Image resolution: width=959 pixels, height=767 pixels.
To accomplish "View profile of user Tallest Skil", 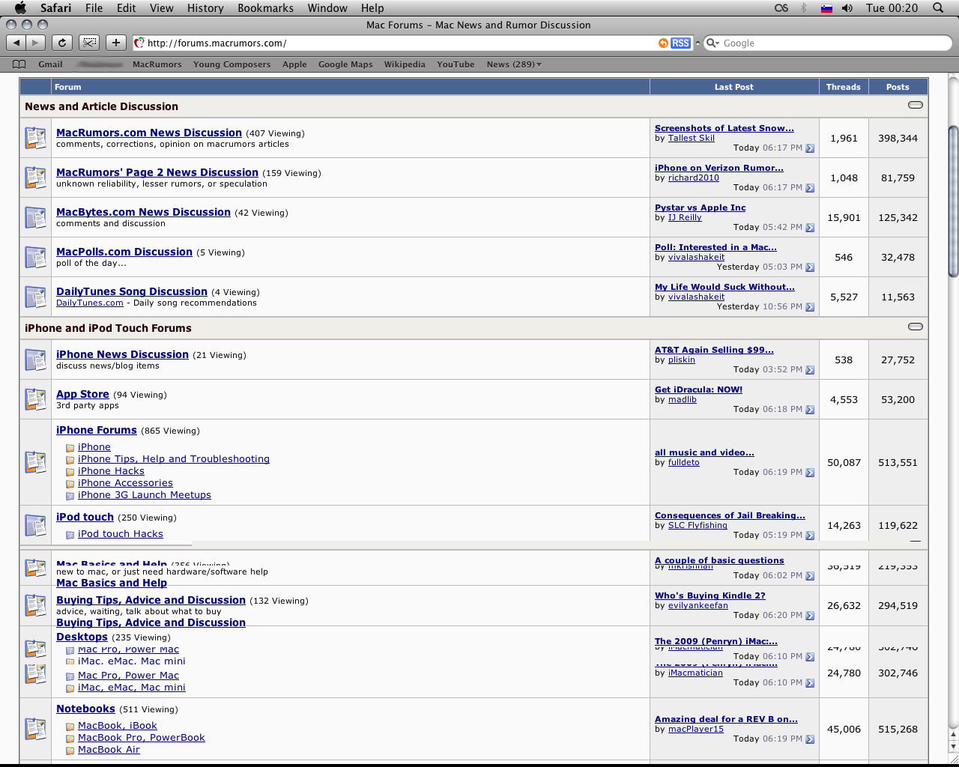I will pyautogui.click(x=692, y=138).
